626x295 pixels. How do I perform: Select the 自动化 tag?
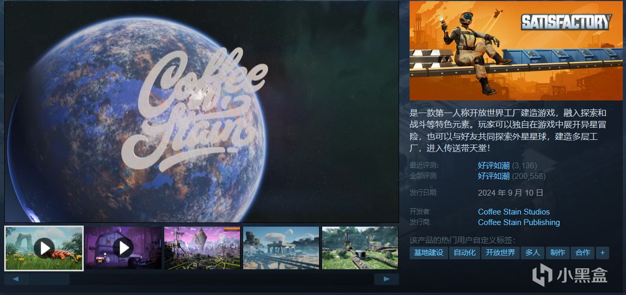(x=464, y=253)
